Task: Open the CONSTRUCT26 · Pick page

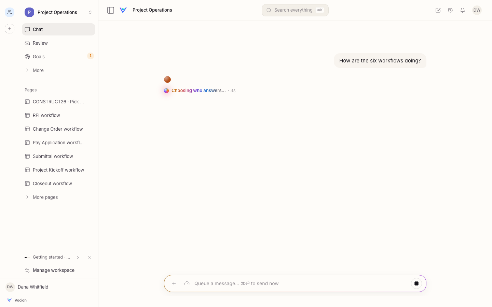Action: pos(58,102)
